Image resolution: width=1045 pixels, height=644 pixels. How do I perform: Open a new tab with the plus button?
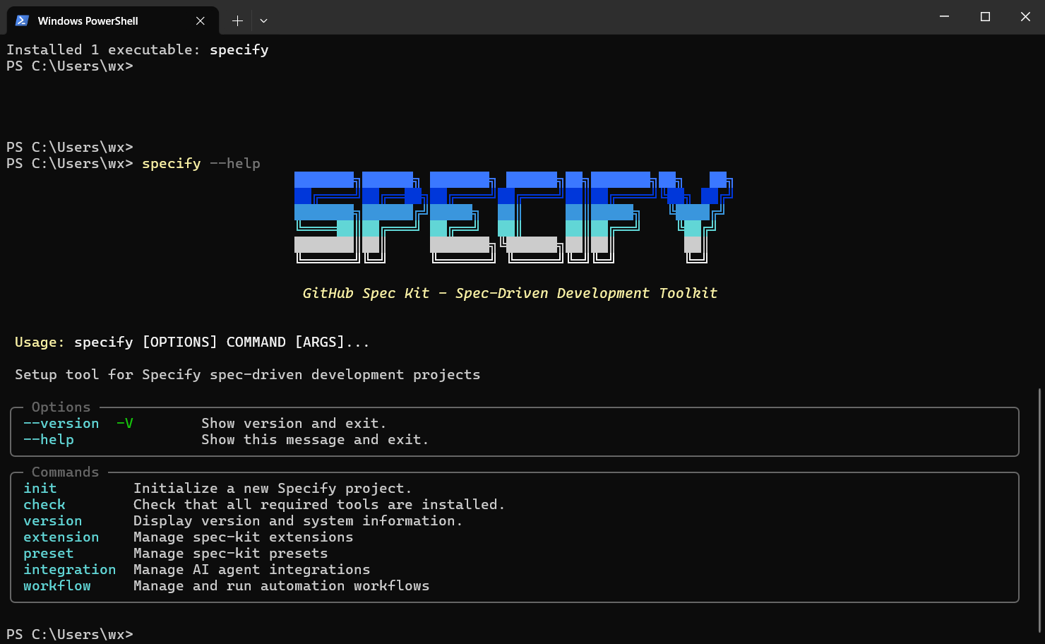coord(237,20)
